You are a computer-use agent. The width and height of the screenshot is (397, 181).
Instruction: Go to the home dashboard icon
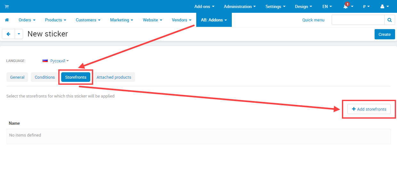[x=7, y=20]
